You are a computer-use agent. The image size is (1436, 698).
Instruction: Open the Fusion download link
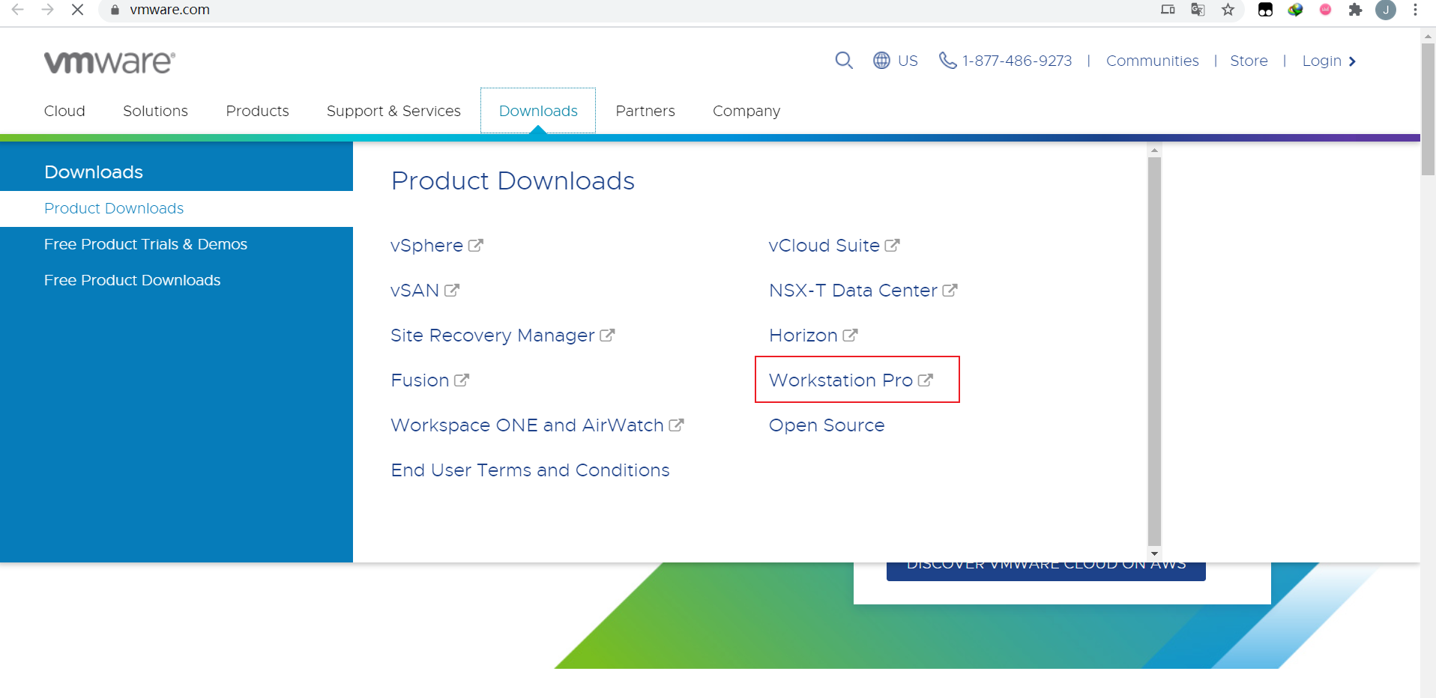[430, 380]
